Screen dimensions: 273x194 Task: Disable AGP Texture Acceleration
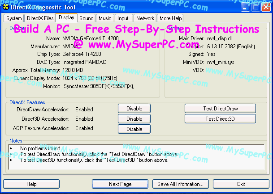click(134, 129)
